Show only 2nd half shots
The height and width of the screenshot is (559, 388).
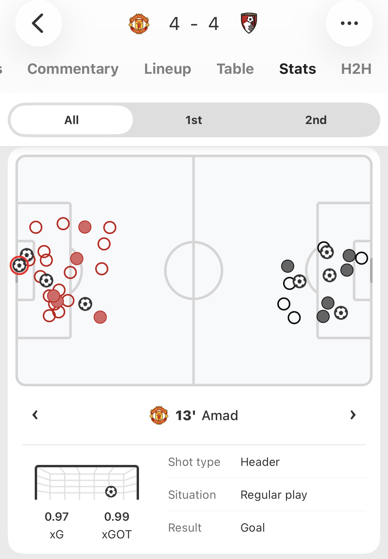click(316, 120)
